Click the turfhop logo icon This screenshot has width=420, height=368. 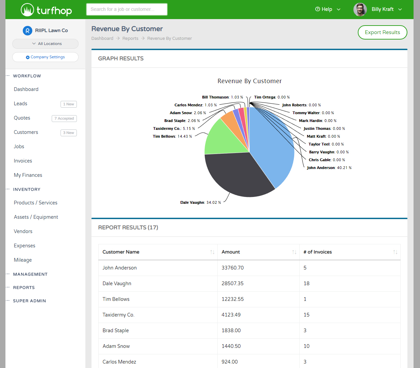point(27,10)
